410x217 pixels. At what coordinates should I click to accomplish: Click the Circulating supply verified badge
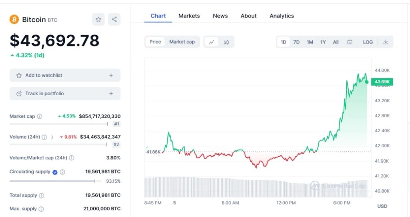click(x=55, y=172)
